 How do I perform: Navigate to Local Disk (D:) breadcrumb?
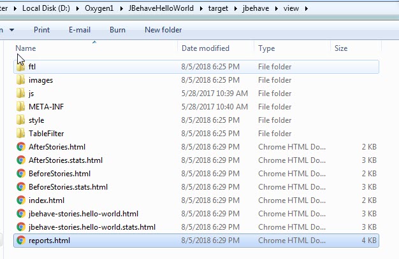click(x=46, y=8)
